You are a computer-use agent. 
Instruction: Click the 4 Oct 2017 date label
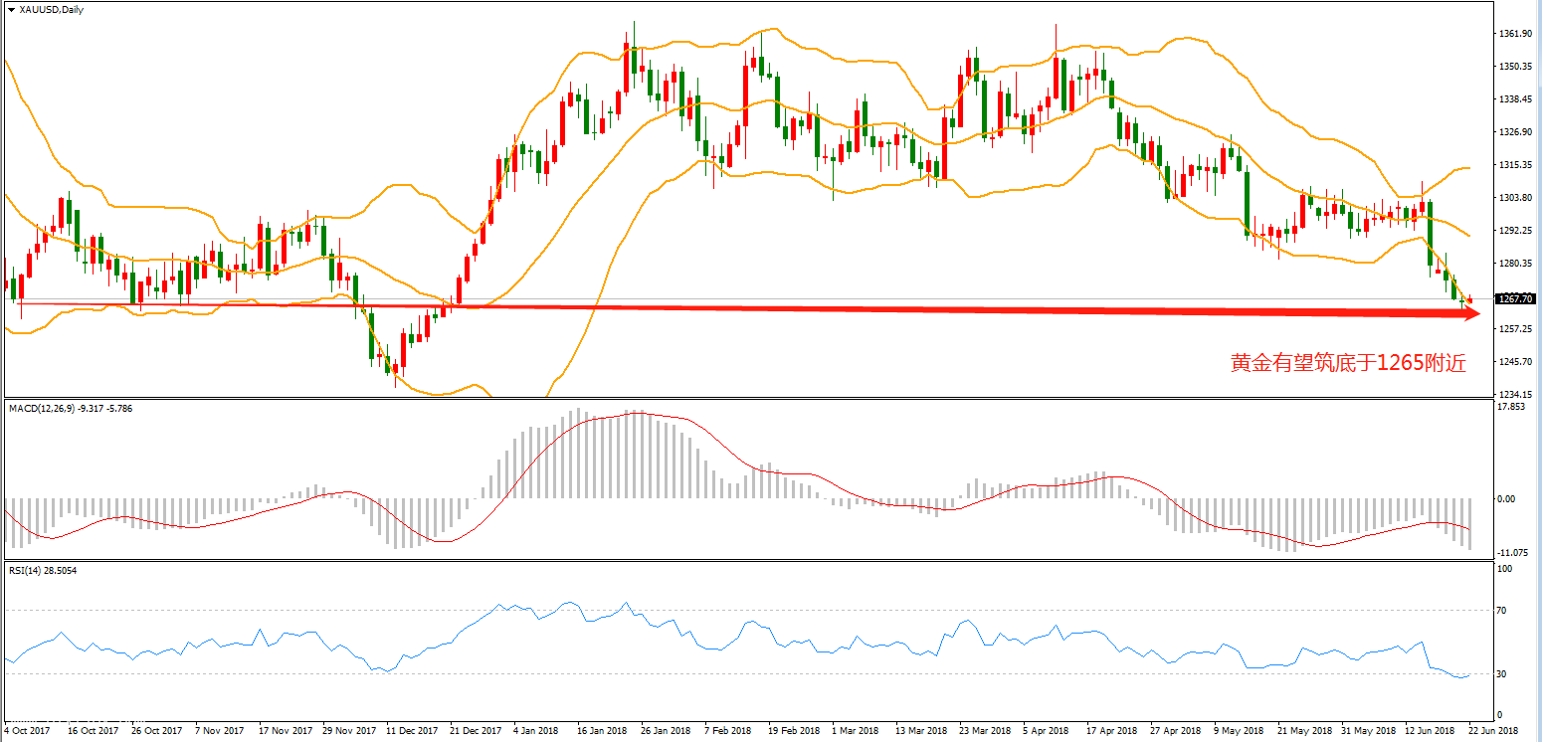(x=28, y=731)
